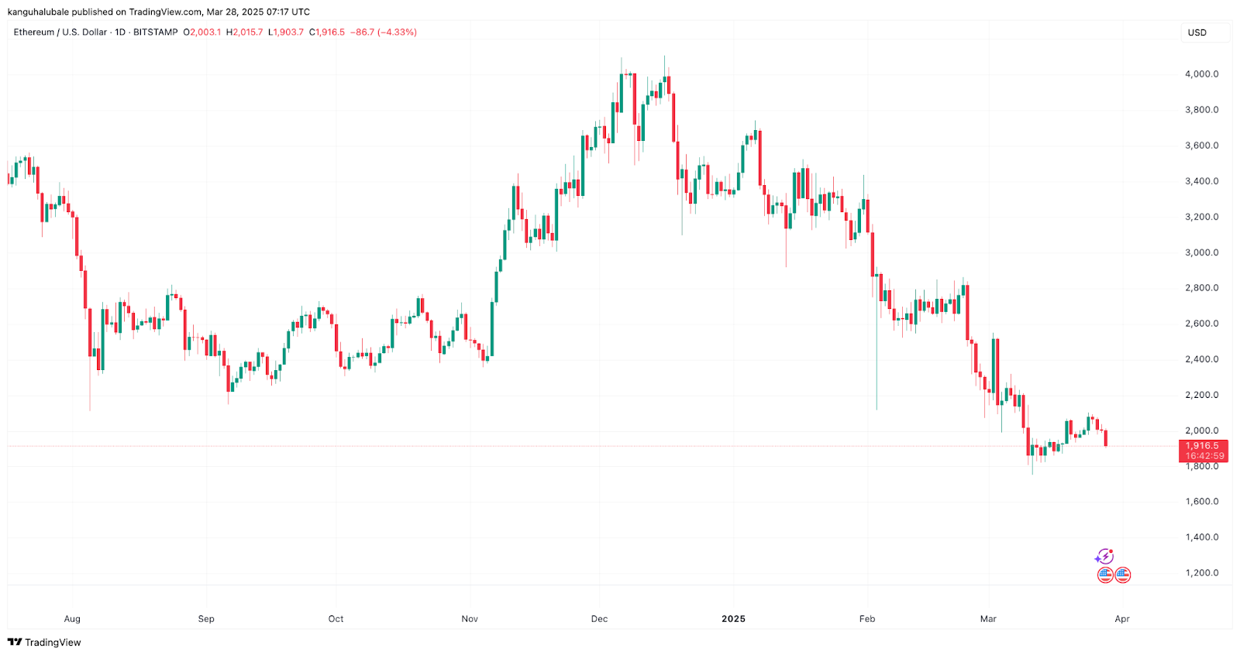Click the TradingView.com text in header
Image resolution: width=1240 pixels, height=655 pixels.
pos(166,12)
